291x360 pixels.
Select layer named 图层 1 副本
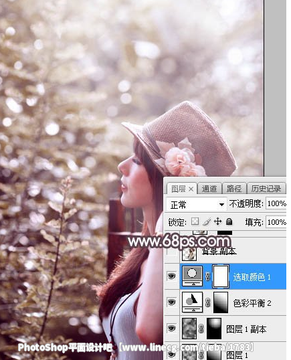tap(246, 329)
